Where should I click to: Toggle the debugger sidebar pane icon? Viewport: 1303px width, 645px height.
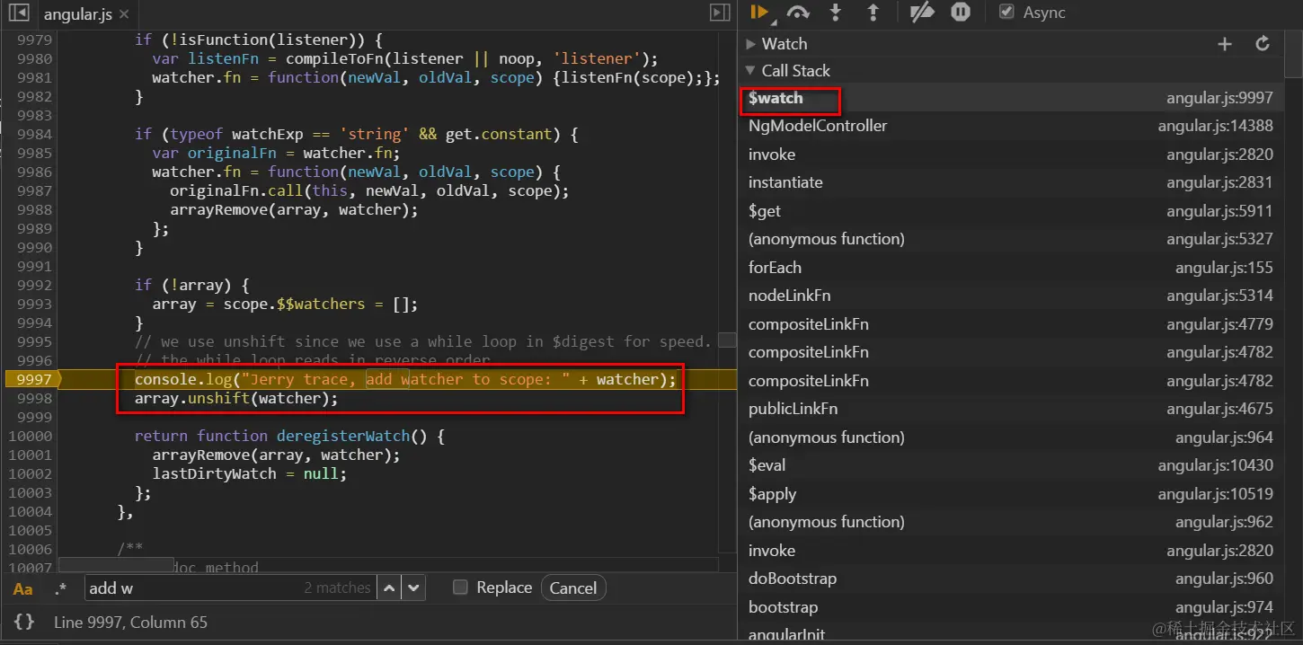pyautogui.click(x=720, y=13)
